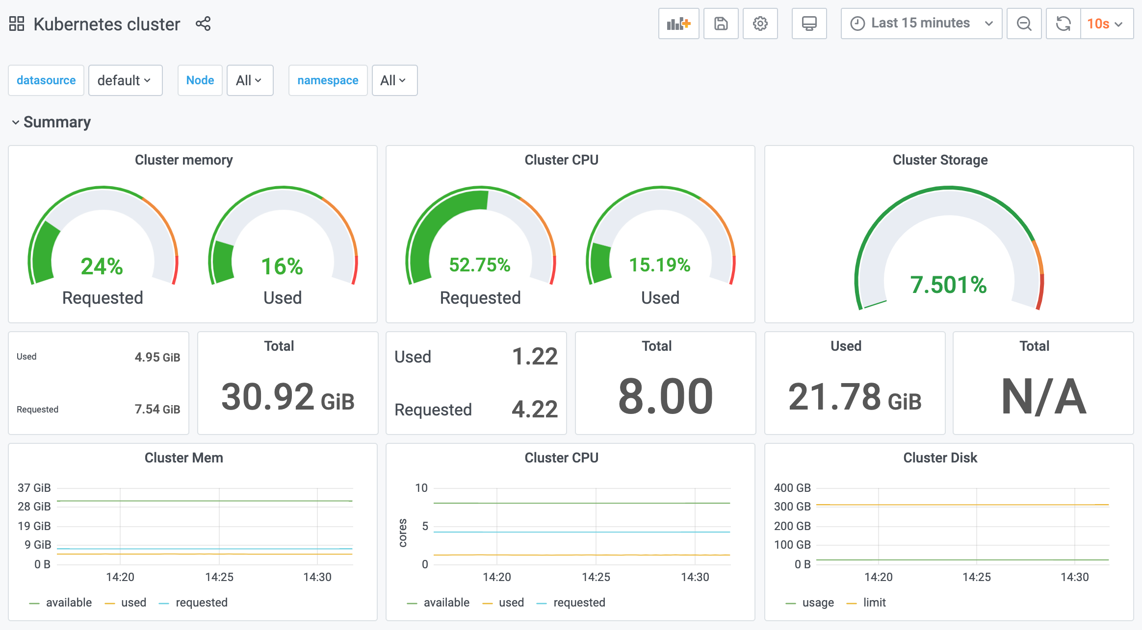
Task: Click the Node variable label
Action: click(200, 80)
